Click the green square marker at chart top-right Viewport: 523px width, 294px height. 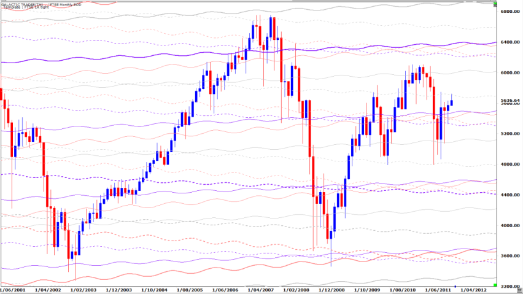[495, 4]
